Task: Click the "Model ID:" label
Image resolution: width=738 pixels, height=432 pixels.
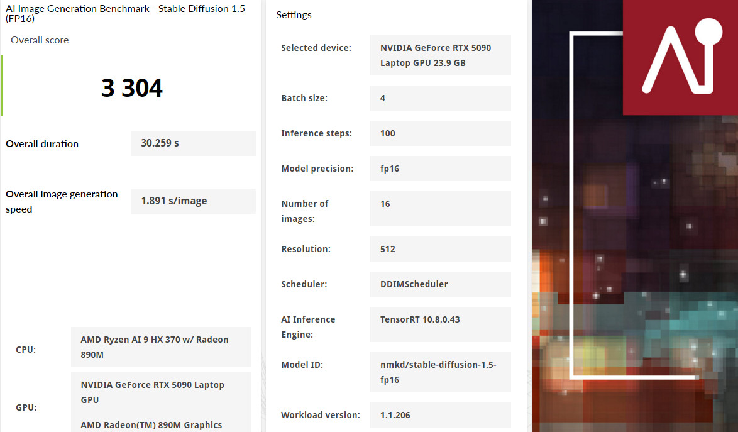Action: pyautogui.click(x=302, y=365)
